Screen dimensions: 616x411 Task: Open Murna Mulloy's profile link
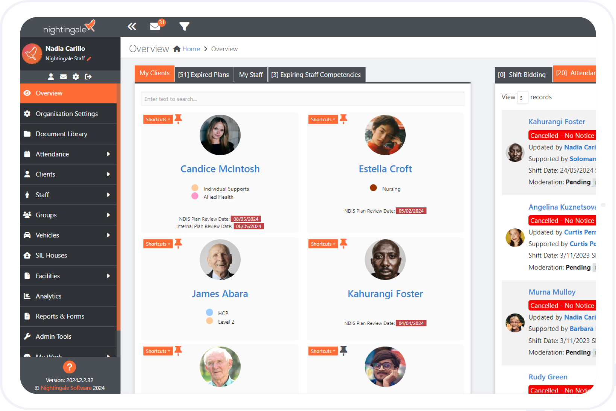552,292
